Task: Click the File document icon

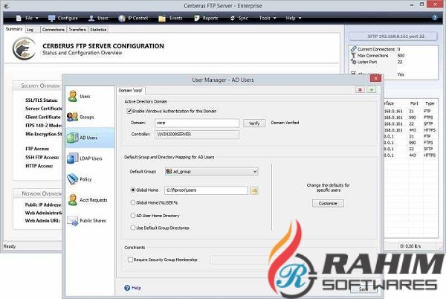Action: [x=19, y=18]
